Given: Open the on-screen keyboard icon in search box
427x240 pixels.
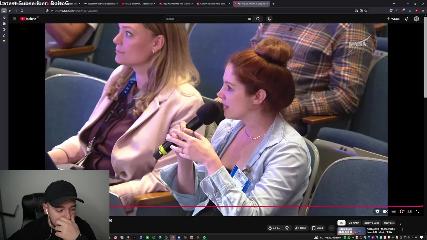Looking at the screenshot, I should (249, 19).
